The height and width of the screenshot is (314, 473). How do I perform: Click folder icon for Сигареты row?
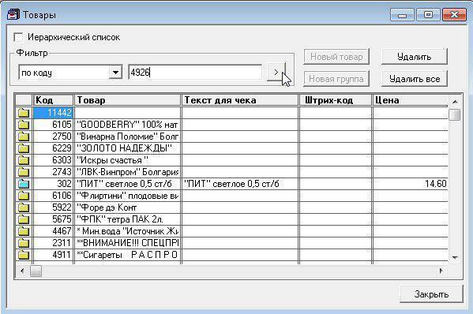(x=24, y=255)
